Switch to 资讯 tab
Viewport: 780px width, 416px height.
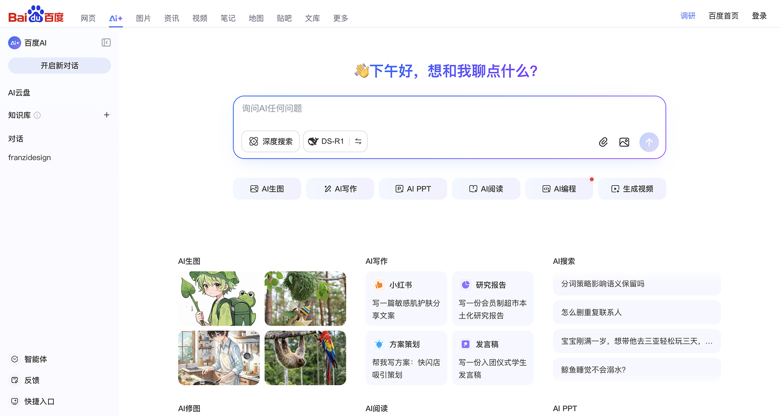pyautogui.click(x=172, y=18)
